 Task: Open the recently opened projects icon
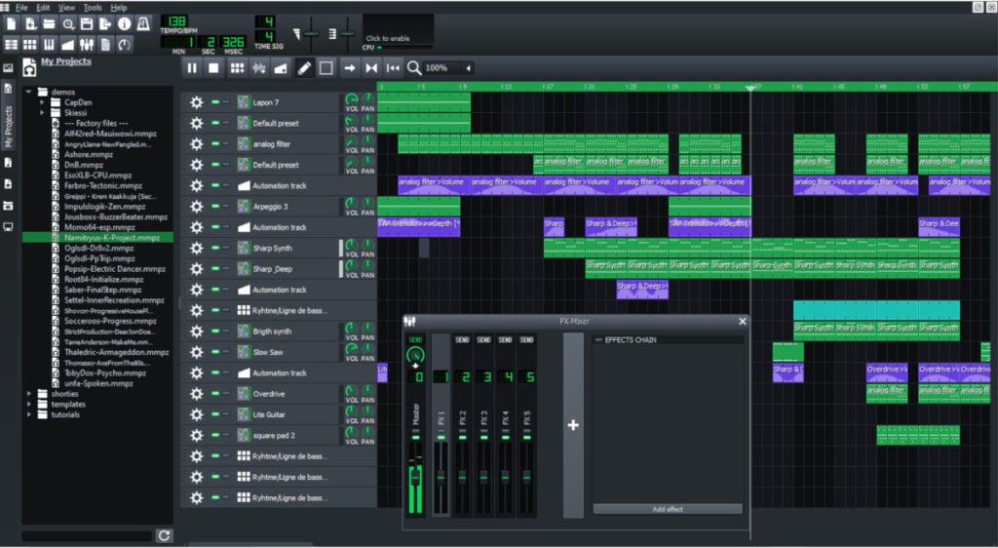click(x=68, y=24)
